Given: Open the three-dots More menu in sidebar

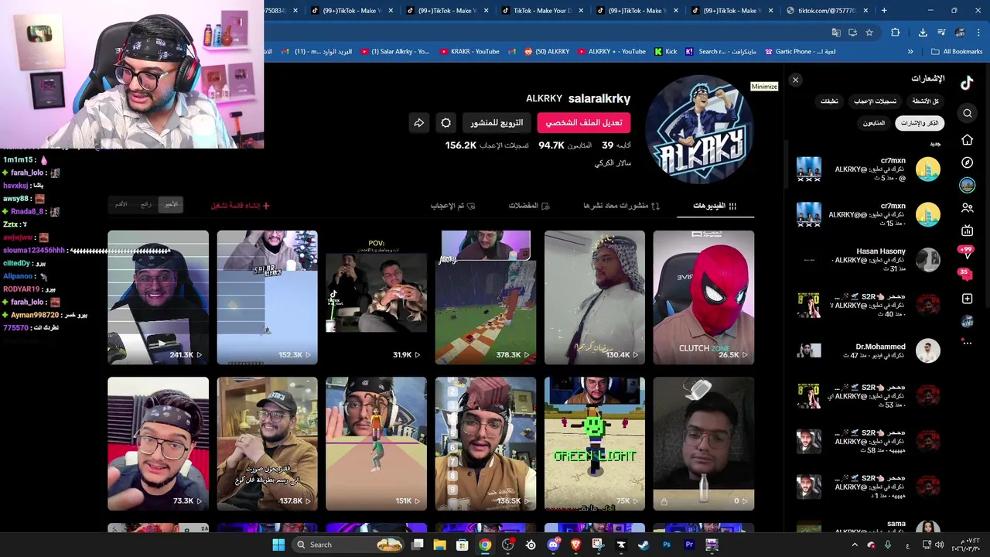Looking at the screenshot, I should pyautogui.click(x=967, y=343).
